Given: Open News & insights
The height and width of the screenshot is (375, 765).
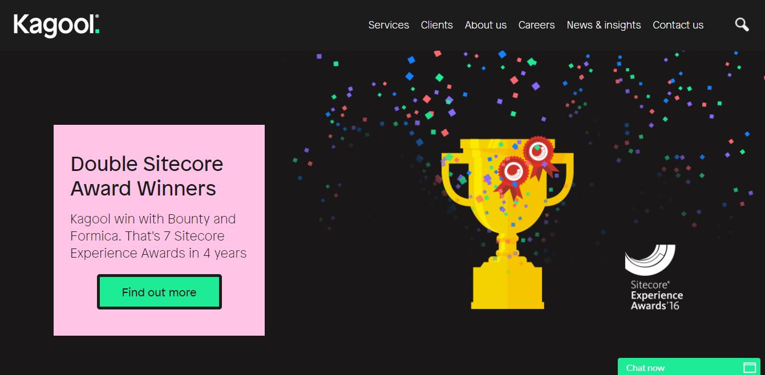Looking at the screenshot, I should coord(604,25).
